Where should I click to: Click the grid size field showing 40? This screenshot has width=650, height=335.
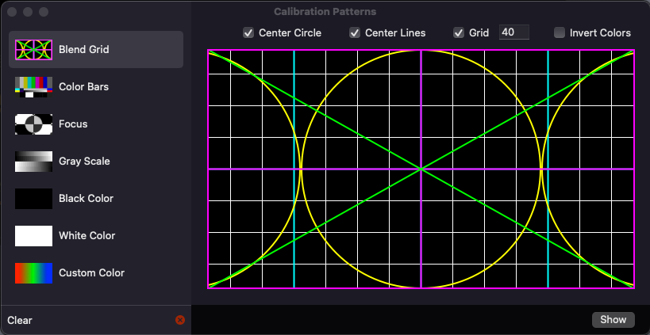tap(514, 32)
